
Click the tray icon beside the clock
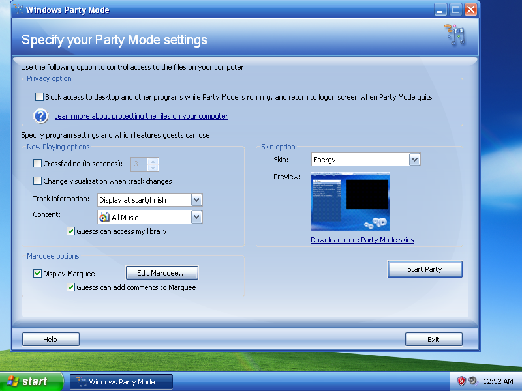pos(472,381)
